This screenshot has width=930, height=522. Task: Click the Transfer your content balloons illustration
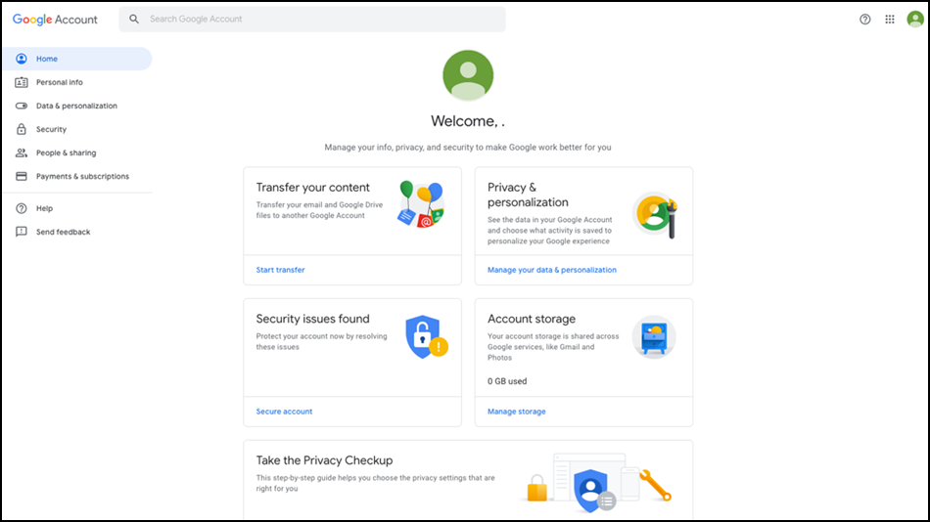click(x=422, y=204)
